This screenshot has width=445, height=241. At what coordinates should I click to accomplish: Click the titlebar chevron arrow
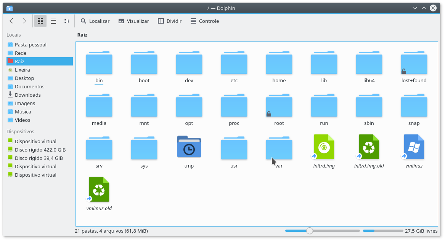click(x=414, y=8)
